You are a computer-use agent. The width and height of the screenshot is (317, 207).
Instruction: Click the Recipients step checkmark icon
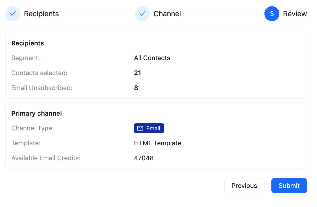13,14
